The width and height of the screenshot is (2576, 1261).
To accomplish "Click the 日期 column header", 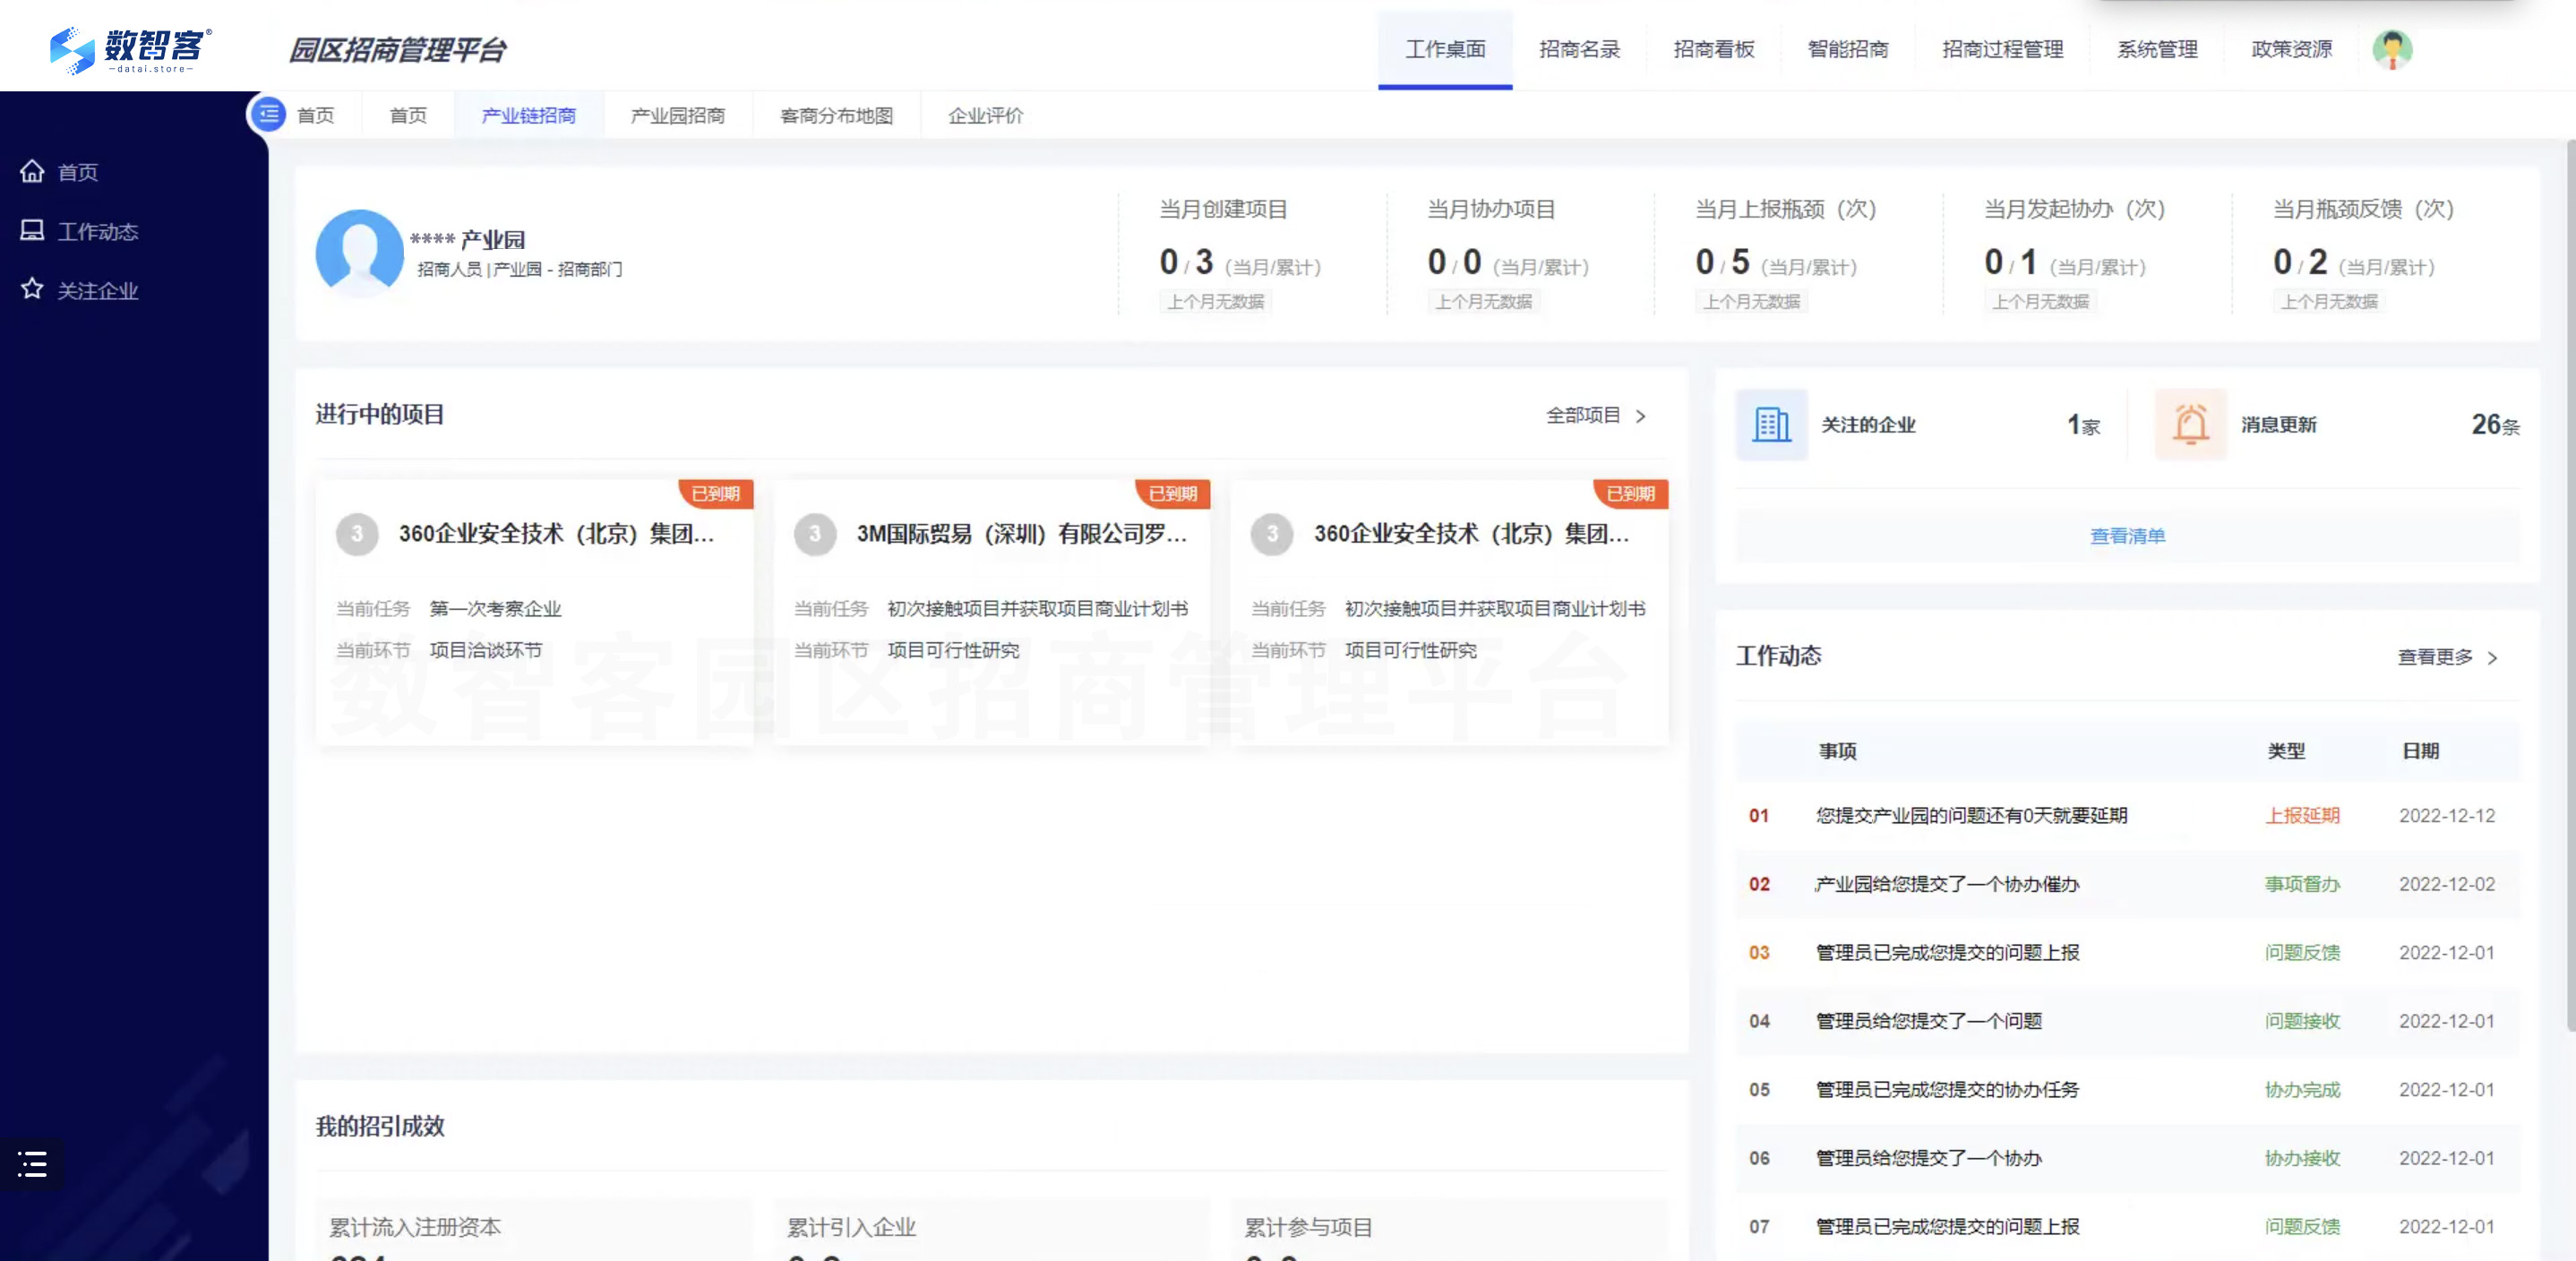I will point(2420,751).
